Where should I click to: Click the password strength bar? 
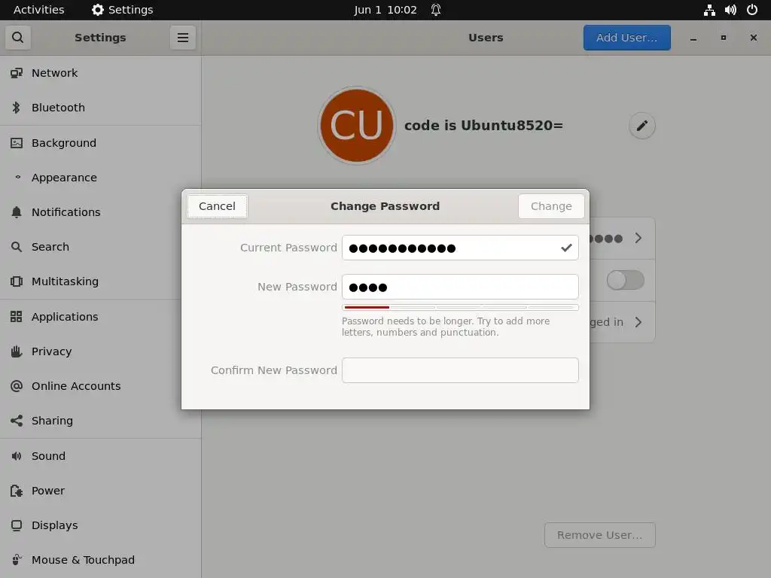pos(460,308)
